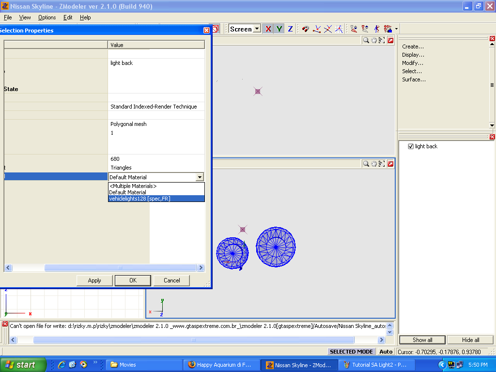Select the snap-to-grid tool icon
The width and height of the screenshot is (496, 372).
[x=339, y=29]
